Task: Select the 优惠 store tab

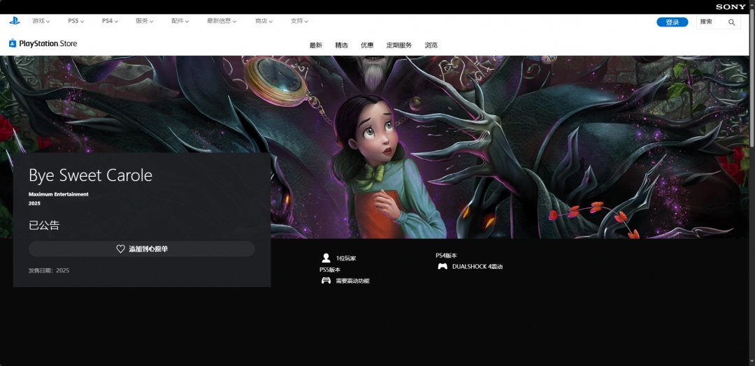Action: (x=367, y=45)
